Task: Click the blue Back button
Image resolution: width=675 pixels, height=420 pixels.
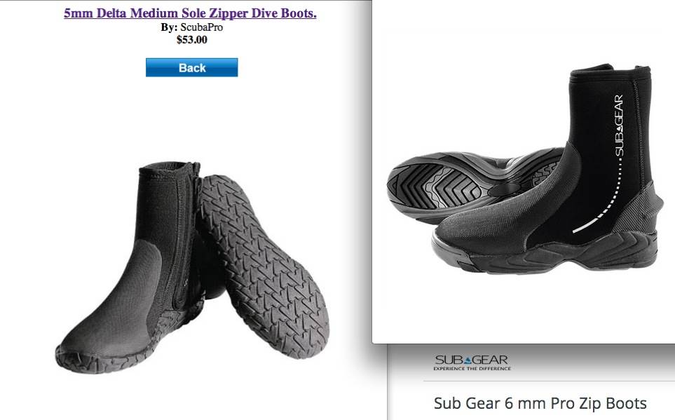Action: click(x=191, y=67)
